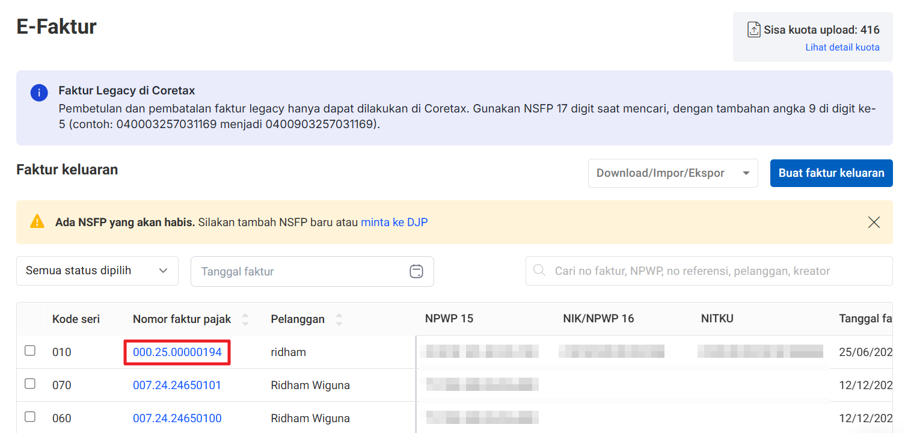Check the row for invoice 007.24.24650100
This screenshot has width=905, height=433.
coord(30,417)
